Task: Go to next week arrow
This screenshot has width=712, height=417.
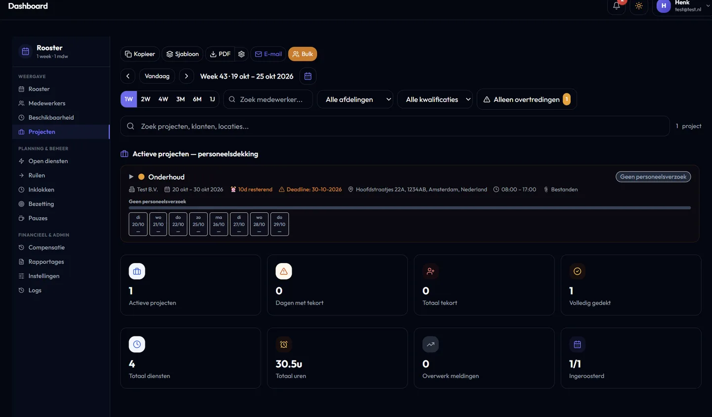Action: click(x=186, y=76)
